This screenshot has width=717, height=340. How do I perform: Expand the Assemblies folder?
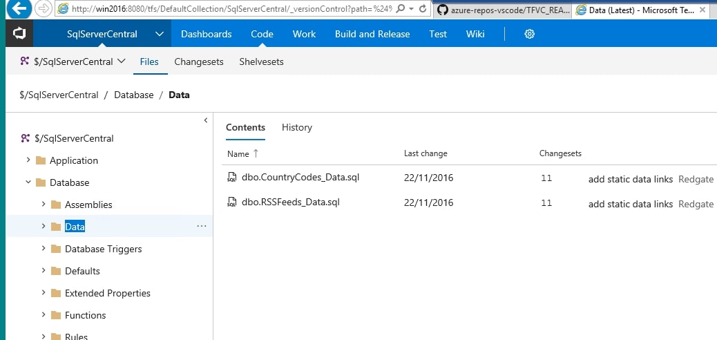coord(44,204)
